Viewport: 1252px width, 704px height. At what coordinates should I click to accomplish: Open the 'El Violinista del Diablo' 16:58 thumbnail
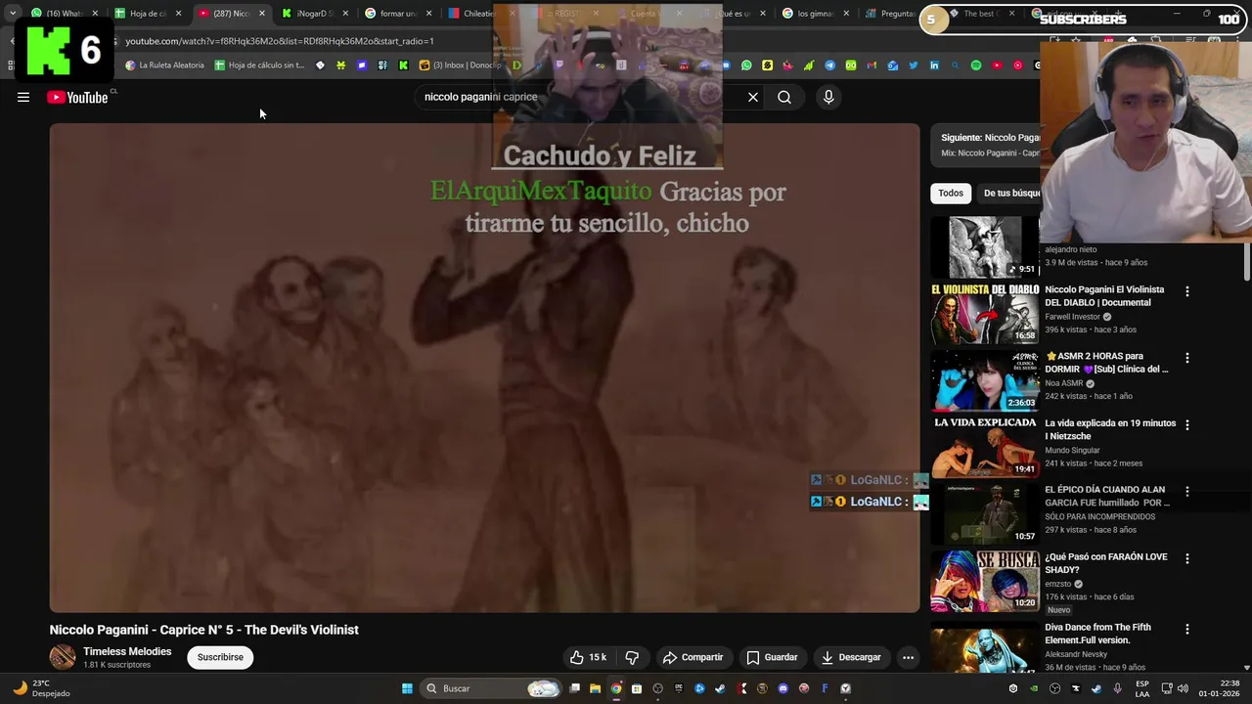(x=984, y=314)
